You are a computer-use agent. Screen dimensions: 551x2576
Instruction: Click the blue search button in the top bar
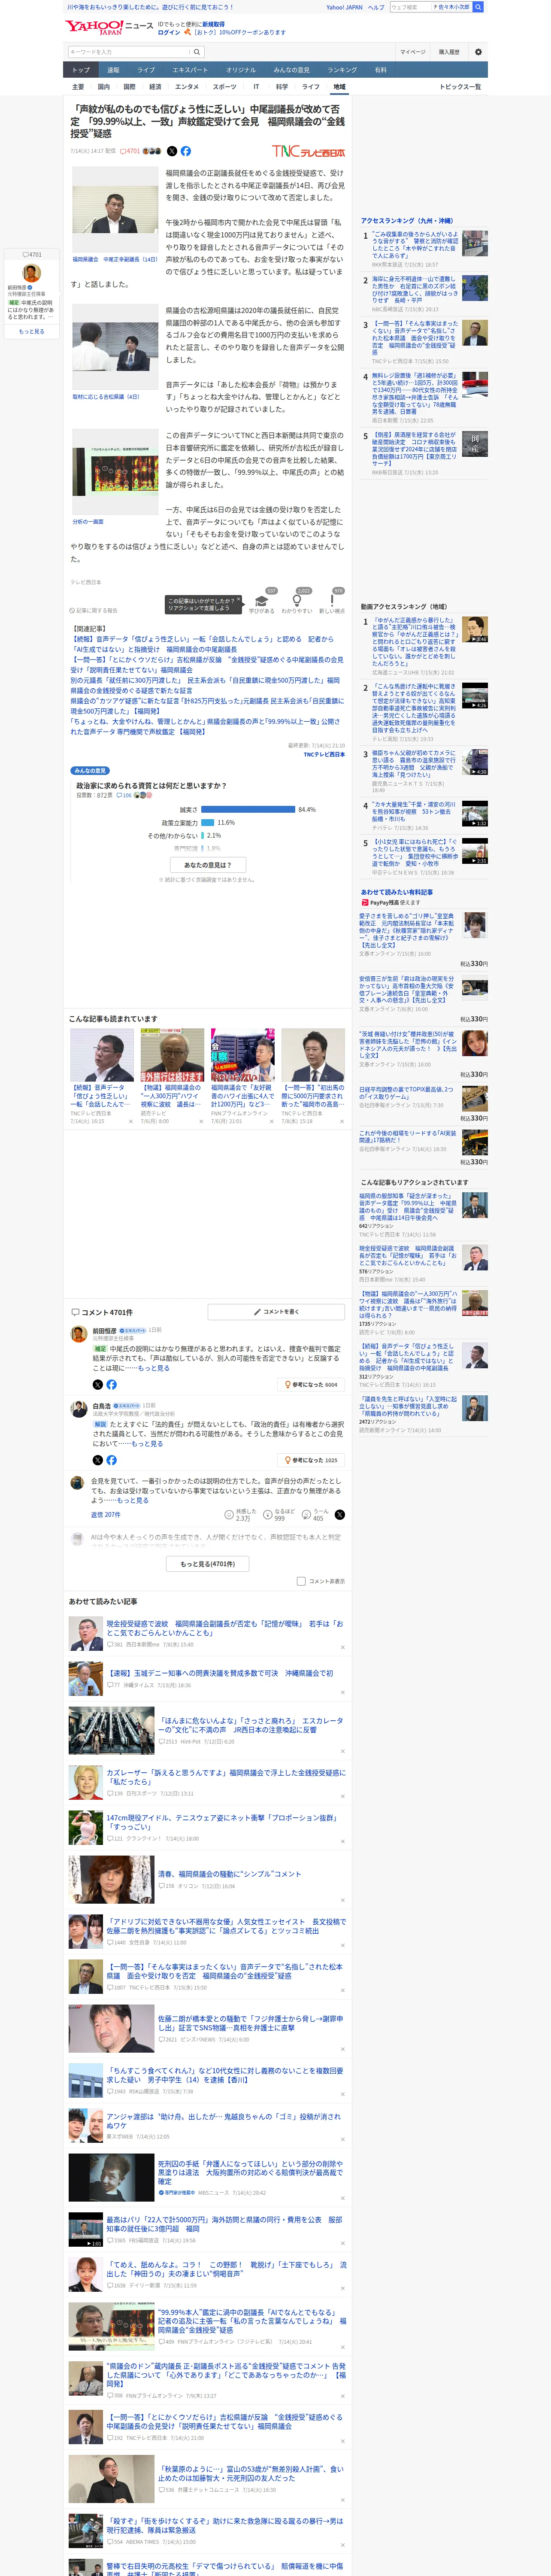[478, 7]
